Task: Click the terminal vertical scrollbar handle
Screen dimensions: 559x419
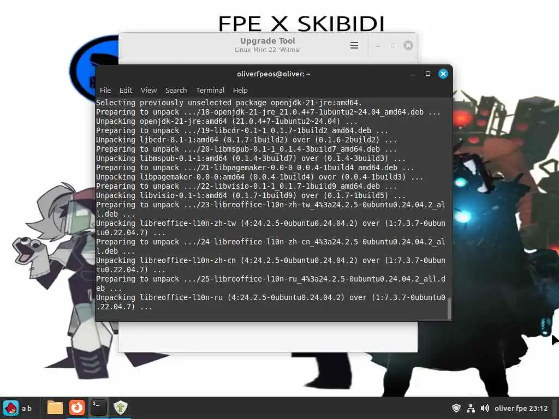Action: 449,308
